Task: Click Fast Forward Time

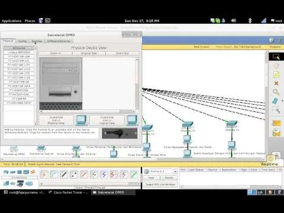Action: pos(67,164)
